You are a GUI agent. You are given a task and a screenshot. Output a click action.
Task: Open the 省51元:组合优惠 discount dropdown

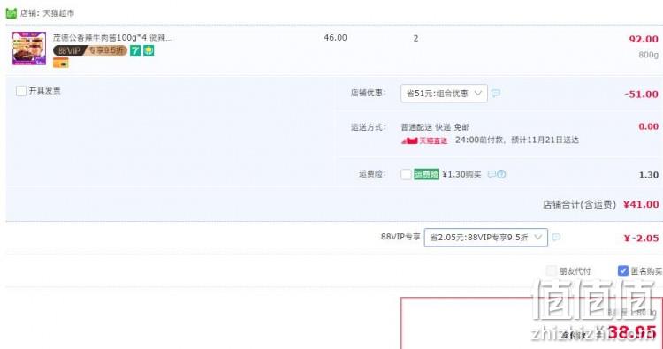tap(444, 94)
